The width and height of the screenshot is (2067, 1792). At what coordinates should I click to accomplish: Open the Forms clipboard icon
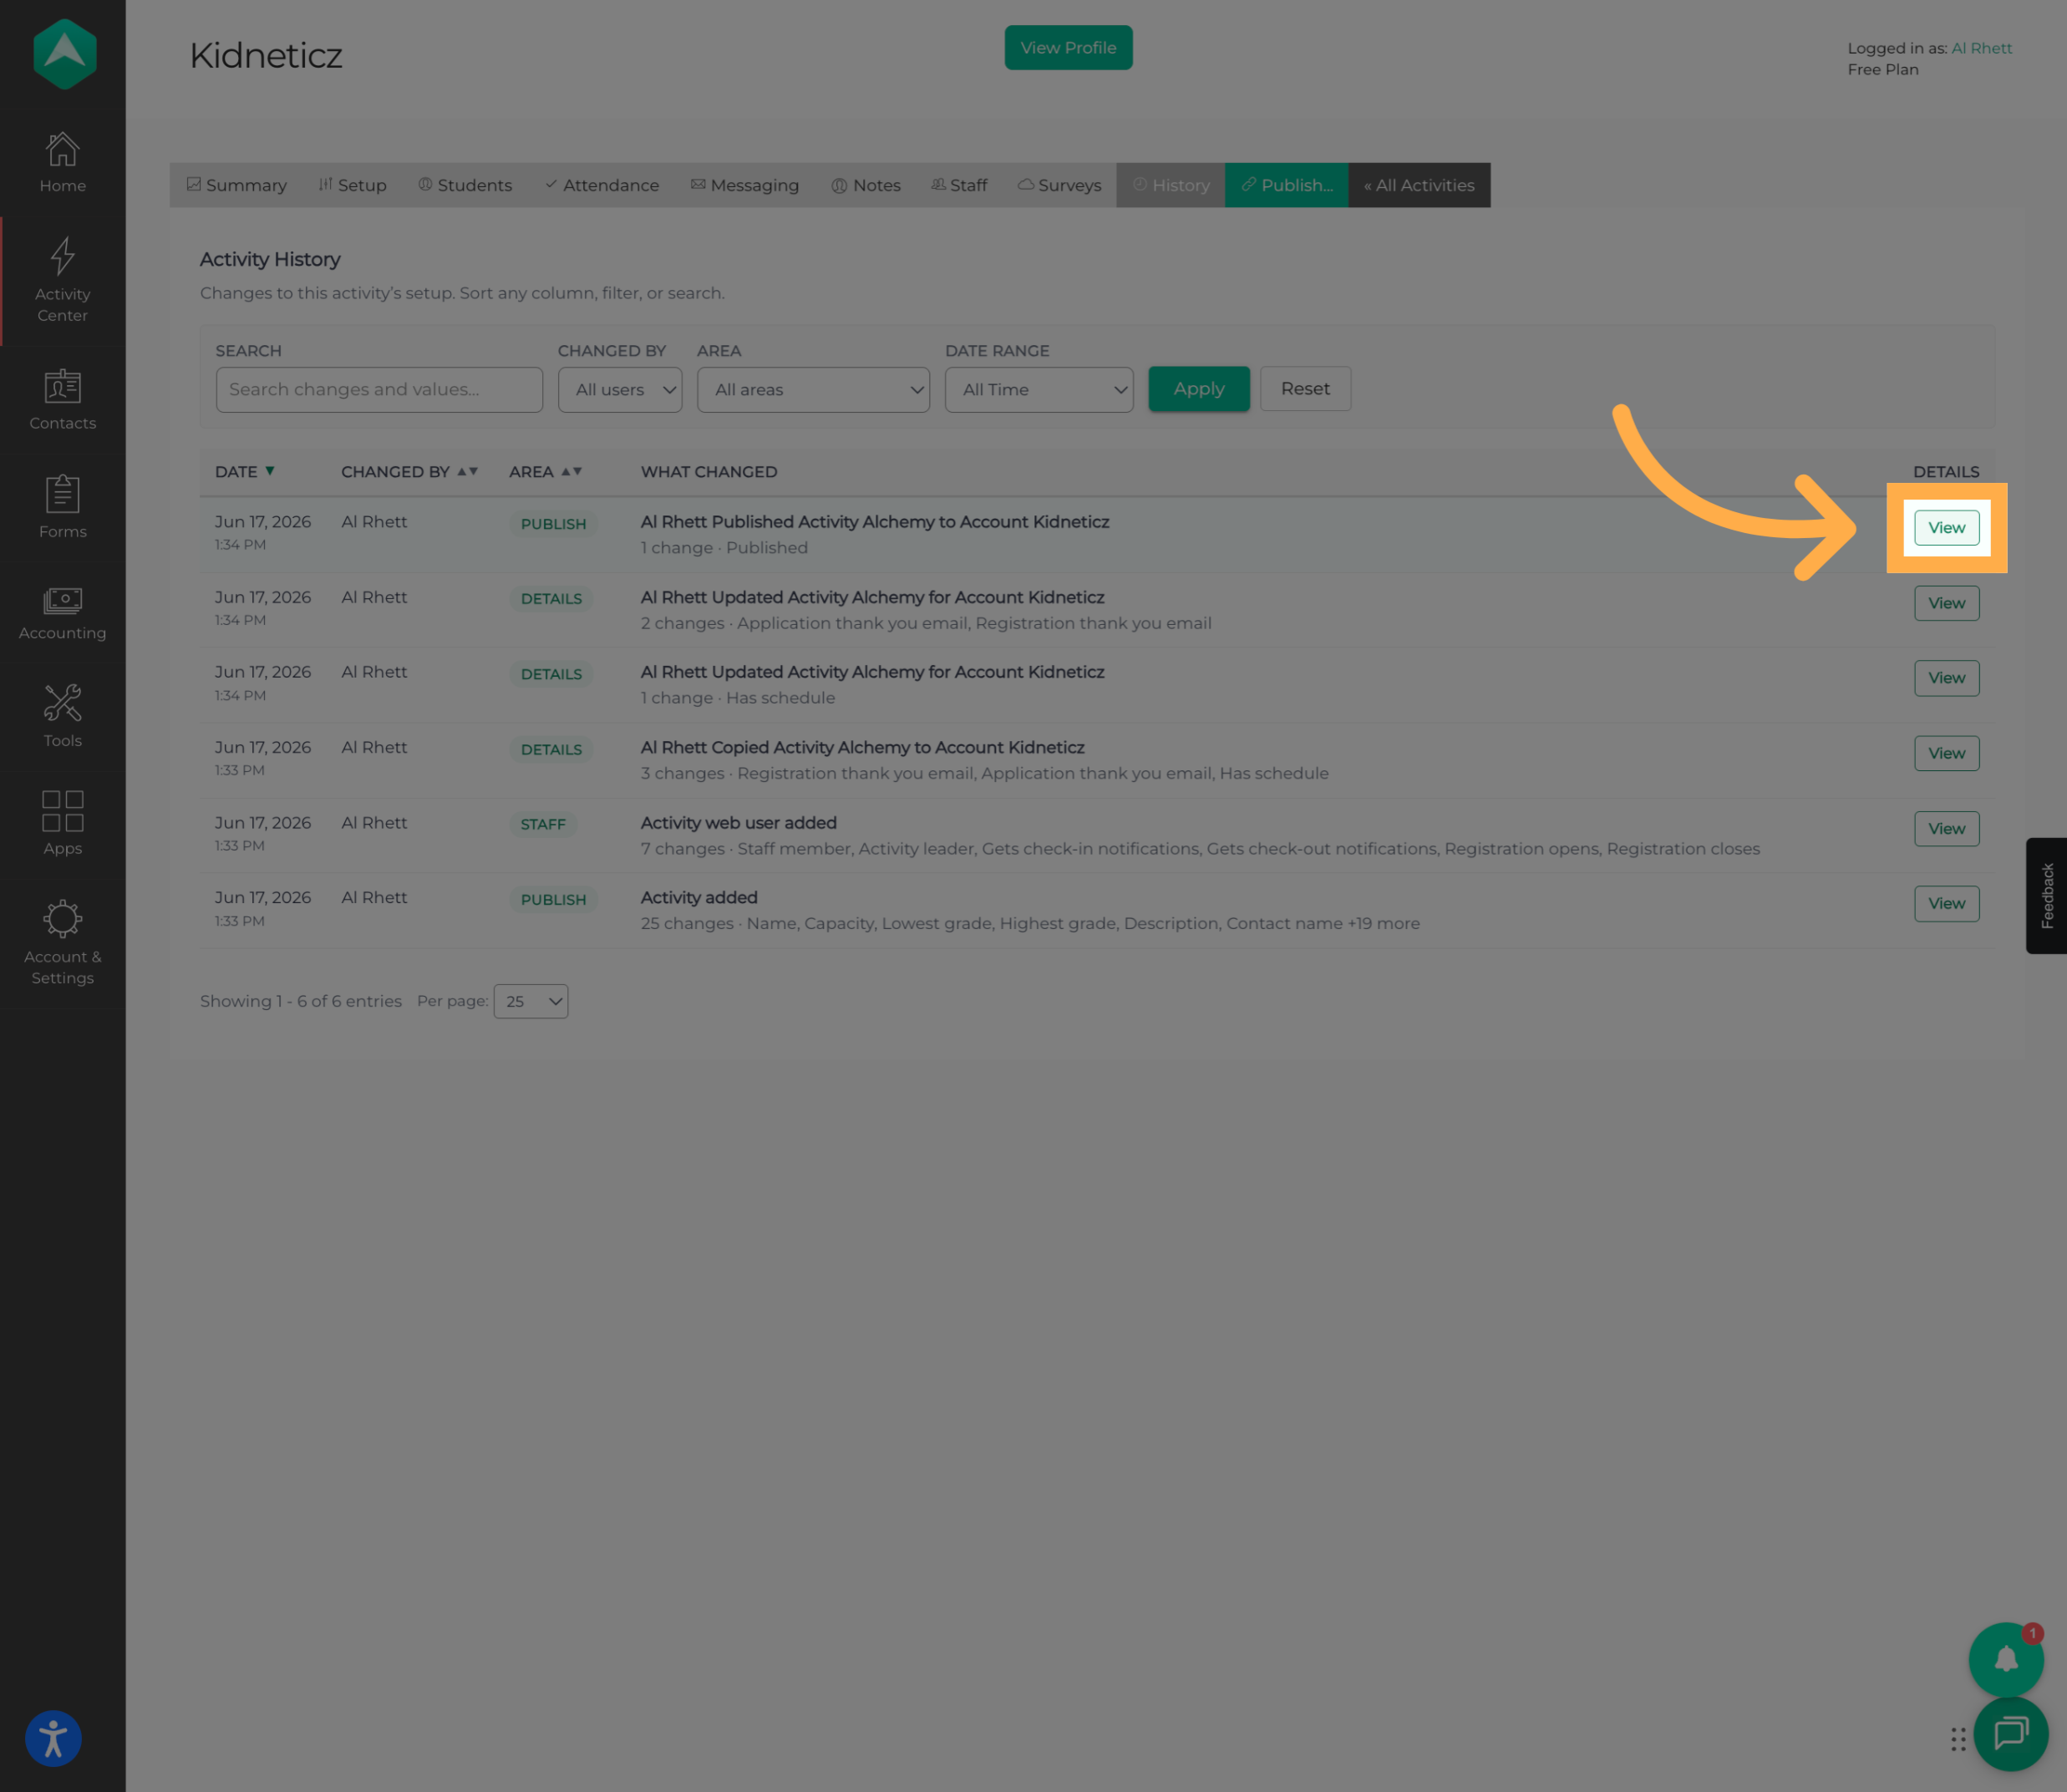pyautogui.click(x=62, y=493)
